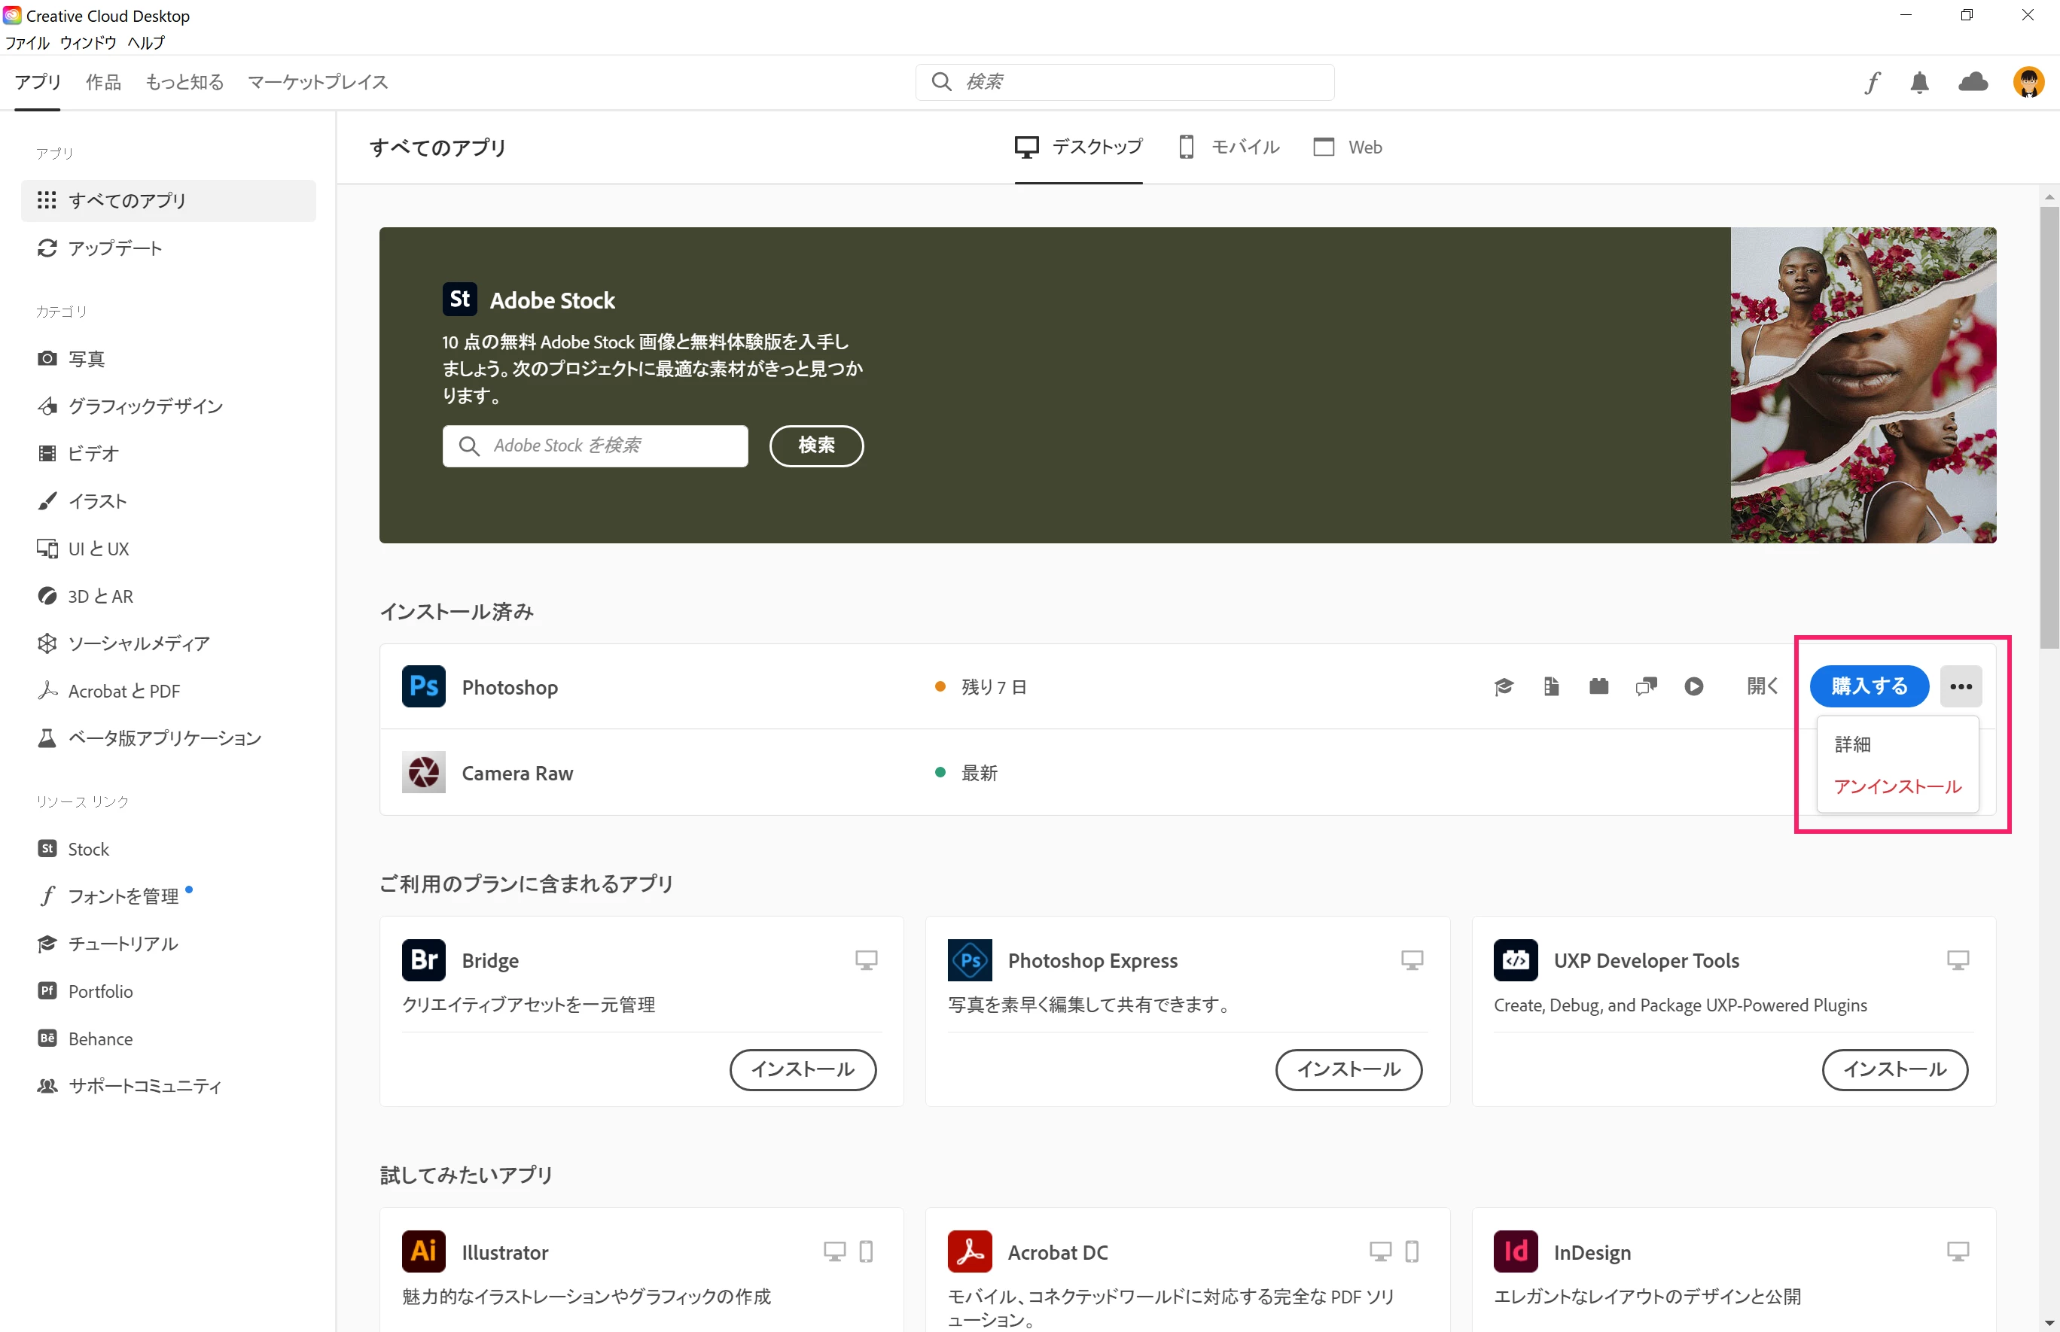Choose アンインストール from the dropdown menu
The height and width of the screenshot is (1332, 2060).
[x=1897, y=786]
